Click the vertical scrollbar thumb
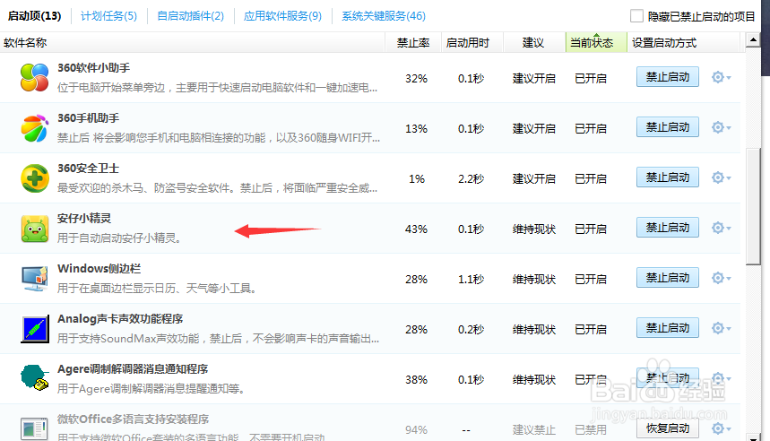 tap(753, 206)
